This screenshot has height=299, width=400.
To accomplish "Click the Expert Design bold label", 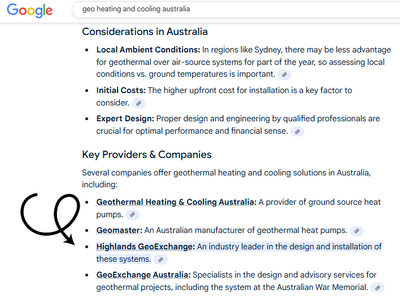I will (x=125, y=118).
